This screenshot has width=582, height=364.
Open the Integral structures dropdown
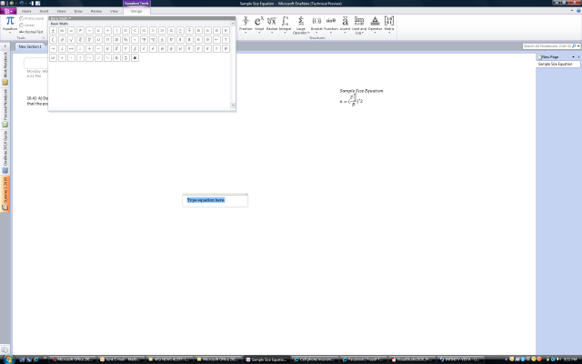(285, 25)
